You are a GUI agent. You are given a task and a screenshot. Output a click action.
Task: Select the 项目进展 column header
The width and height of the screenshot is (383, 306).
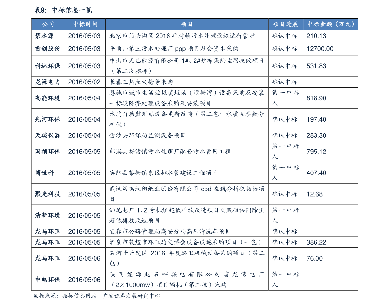tap(286, 24)
